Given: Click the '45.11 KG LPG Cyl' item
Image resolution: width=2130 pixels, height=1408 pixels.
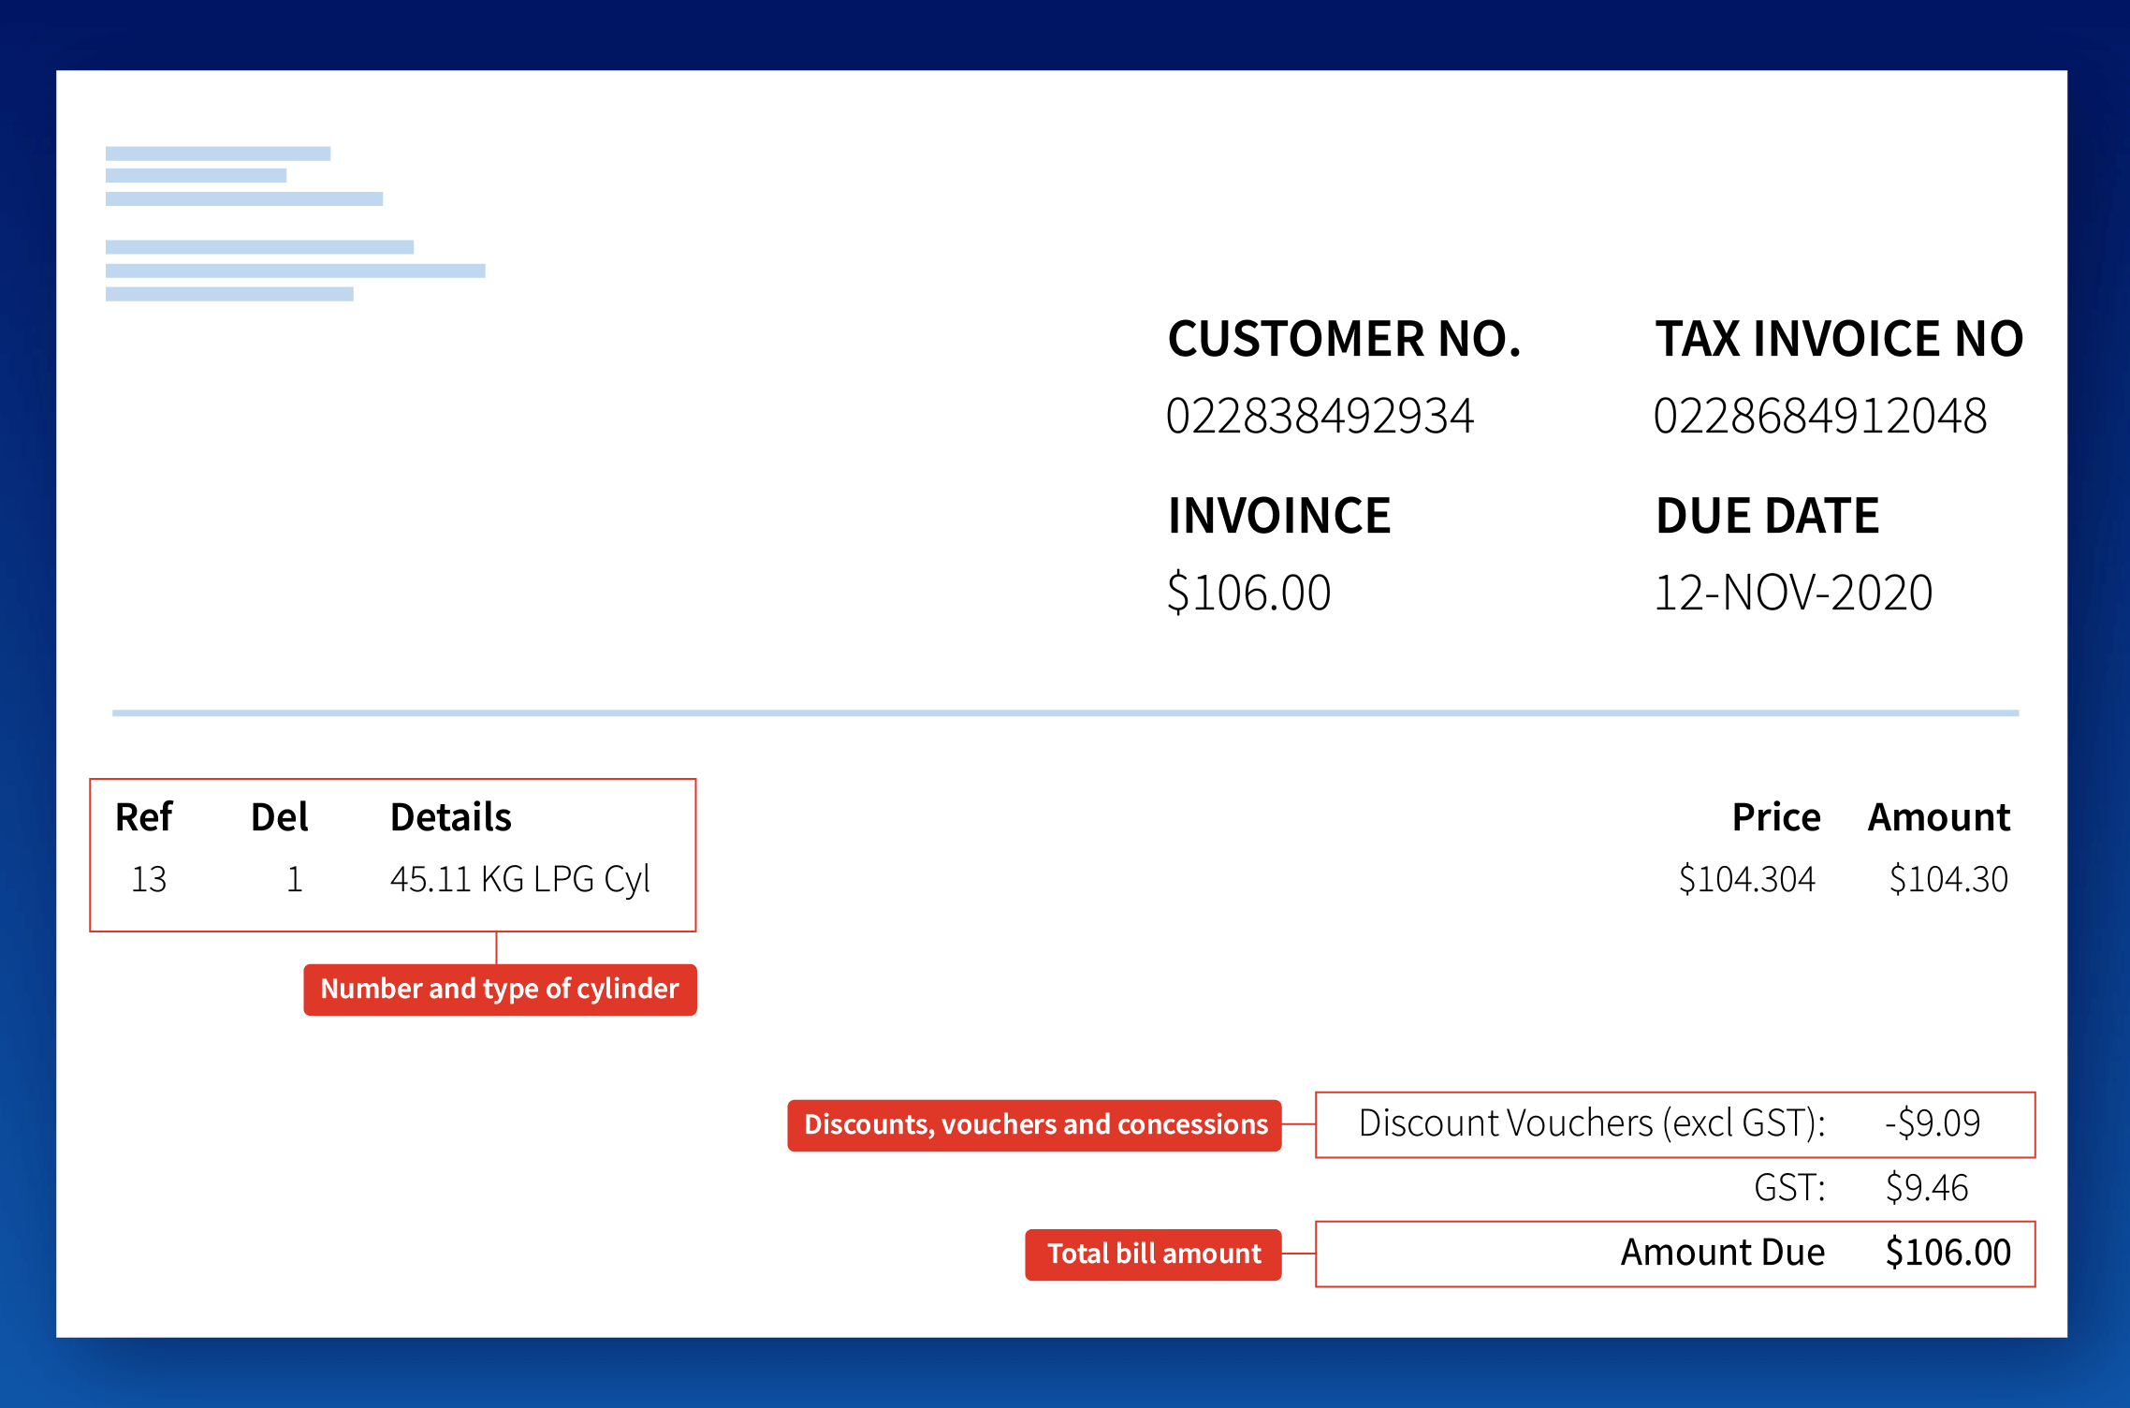Looking at the screenshot, I should [x=519, y=879].
